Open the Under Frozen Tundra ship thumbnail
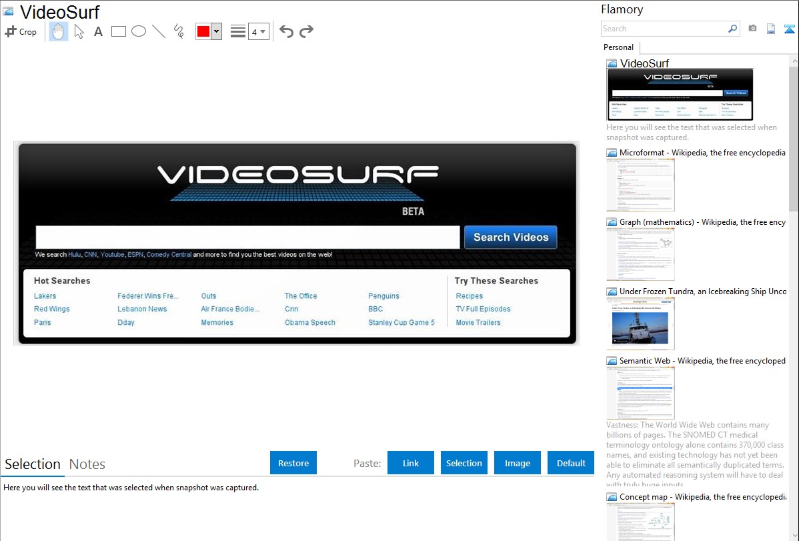 tap(640, 324)
